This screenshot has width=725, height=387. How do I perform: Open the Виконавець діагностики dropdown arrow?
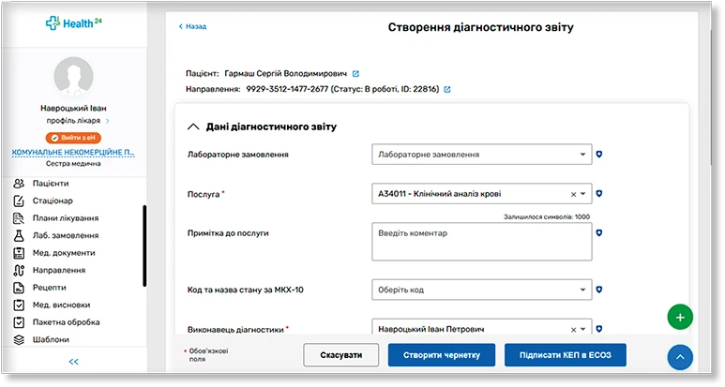click(583, 329)
